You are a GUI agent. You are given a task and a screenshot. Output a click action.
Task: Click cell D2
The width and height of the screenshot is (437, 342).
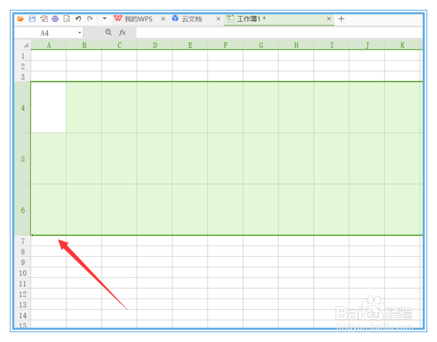coord(155,66)
